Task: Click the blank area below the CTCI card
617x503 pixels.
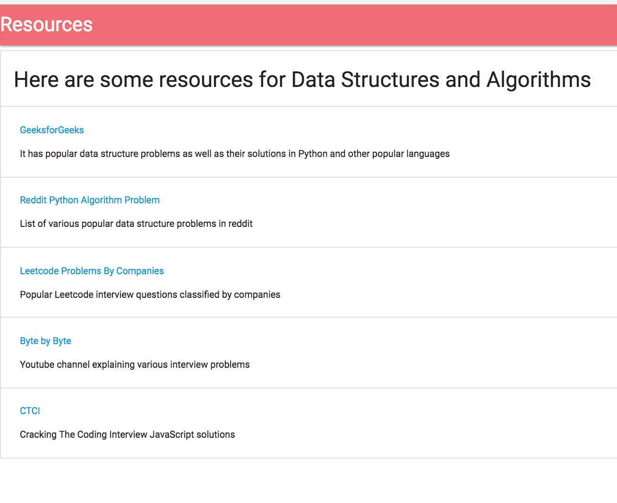Action: pyautogui.click(x=307, y=480)
